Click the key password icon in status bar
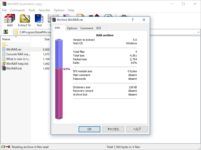Viewport: 201px width, 150px height. [8, 147]
